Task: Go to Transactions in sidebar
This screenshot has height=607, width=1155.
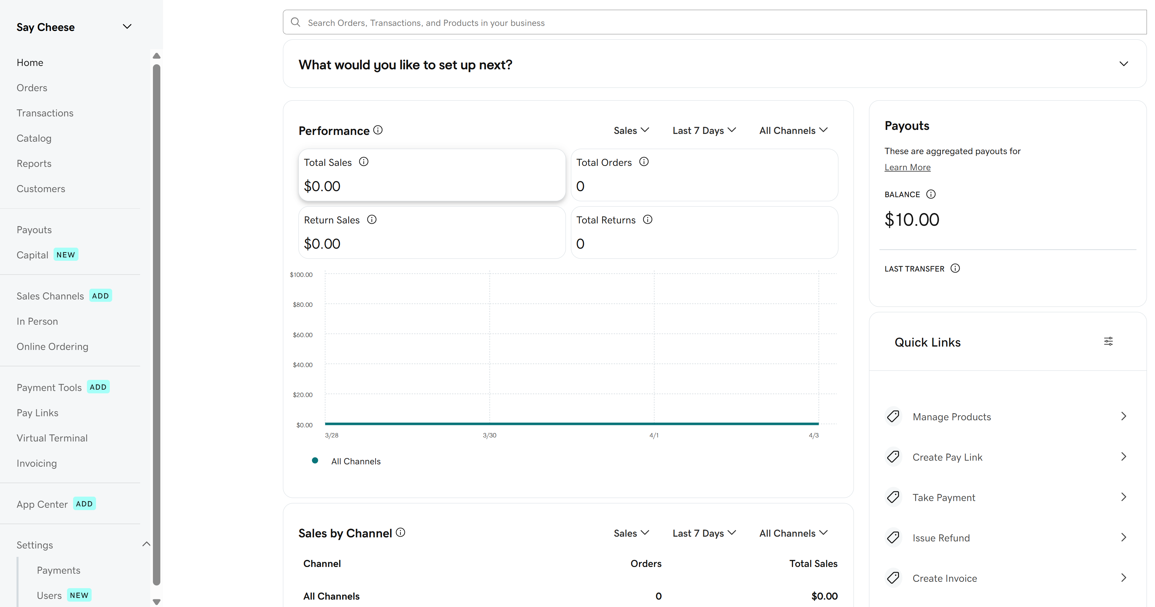Action: click(45, 113)
